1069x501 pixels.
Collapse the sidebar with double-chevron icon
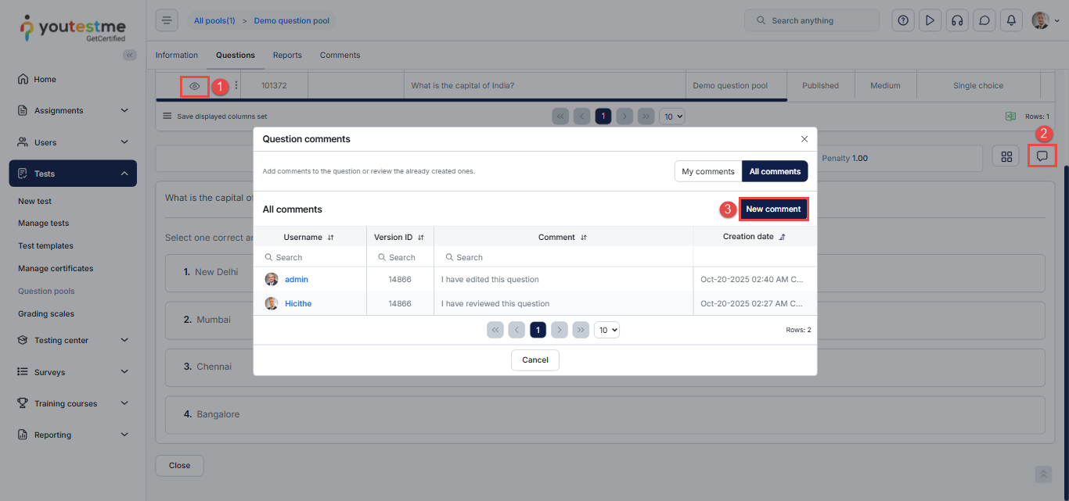coord(130,55)
